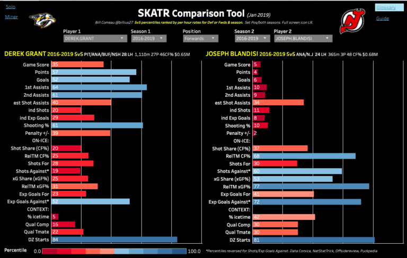407x258 pixels.
Task: Select Derek Grant's 1st Assists bar (64)
Action: point(99,87)
